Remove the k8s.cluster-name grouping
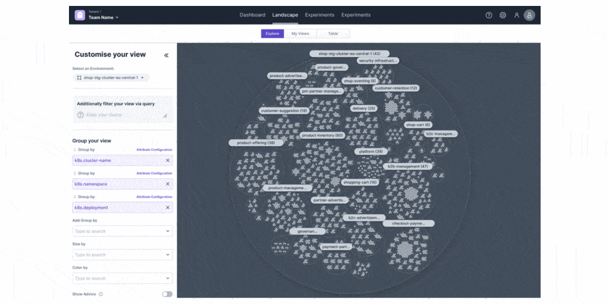The height and width of the screenshot is (304, 609). pyautogui.click(x=167, y=160)
